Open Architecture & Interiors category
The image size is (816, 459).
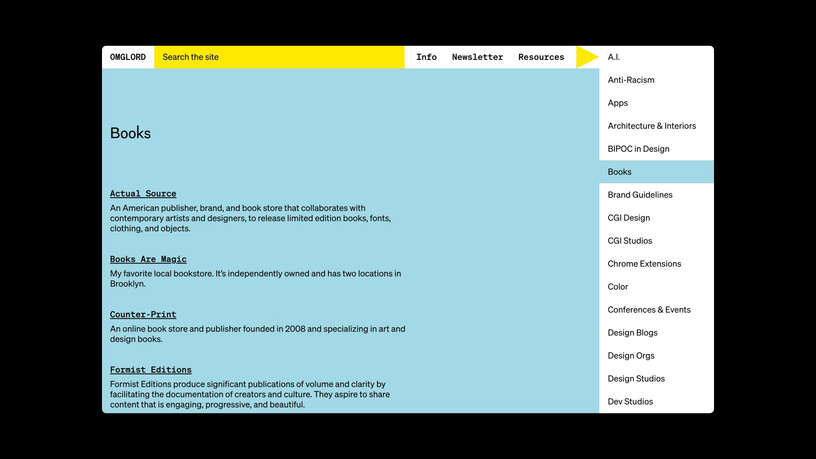(657, 126)
